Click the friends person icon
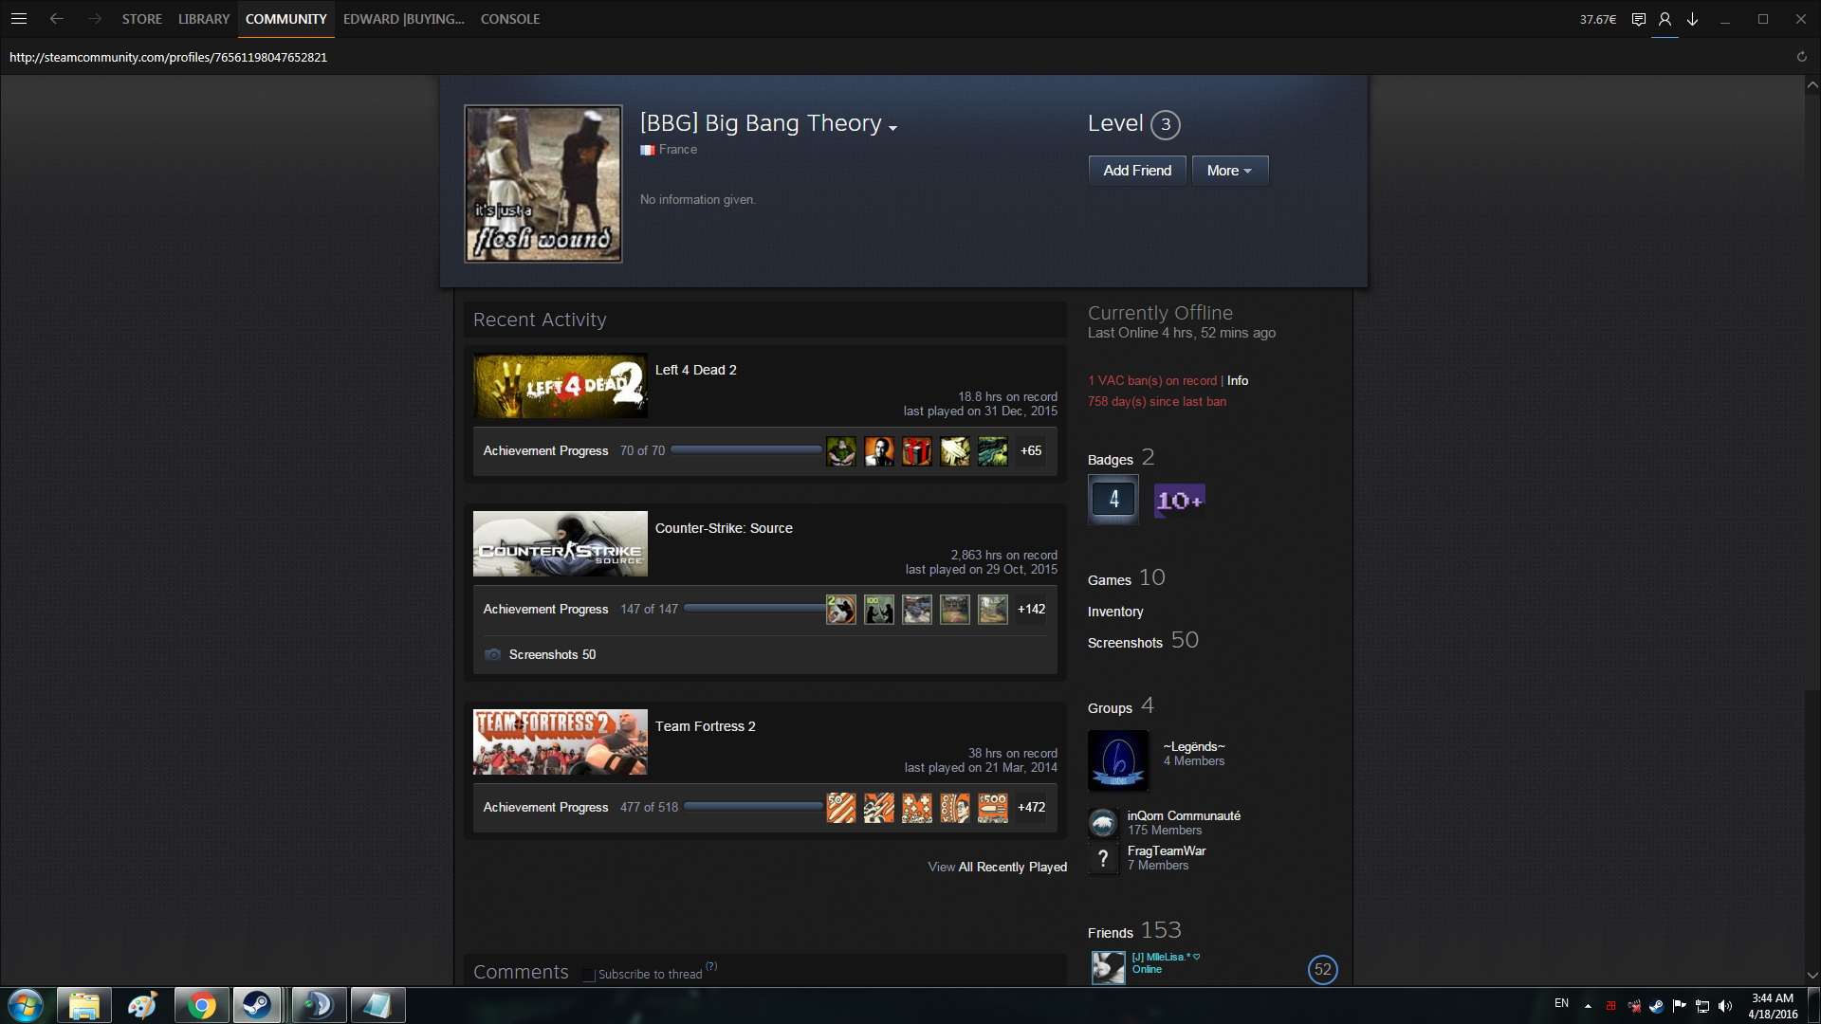Screen dimensions: 1821x1024 pyautogui.click(x=1665, y=19)
